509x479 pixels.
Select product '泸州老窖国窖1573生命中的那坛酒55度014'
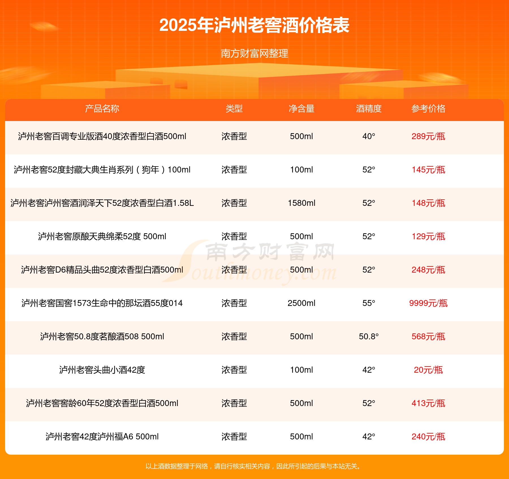tap(102, 303)
